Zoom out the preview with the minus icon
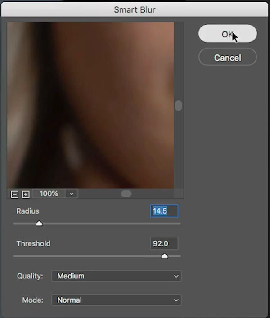The width and height of the screenshot is (270, 318). pos(14,194)
